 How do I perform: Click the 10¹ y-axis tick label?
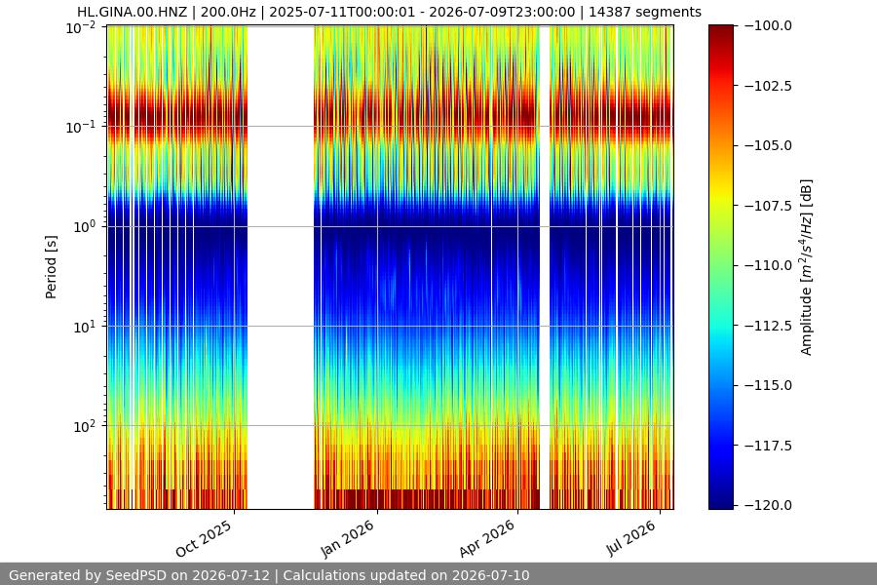click(84, 327)
